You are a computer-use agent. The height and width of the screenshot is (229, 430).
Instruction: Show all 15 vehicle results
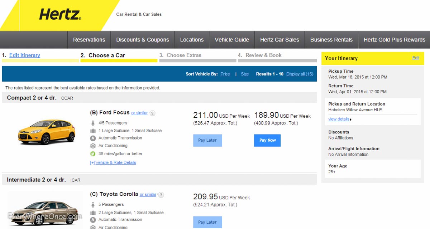(x=300, y=74)
